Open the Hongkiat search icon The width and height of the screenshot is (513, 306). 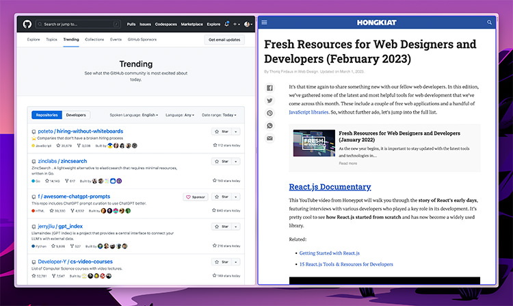490,23
